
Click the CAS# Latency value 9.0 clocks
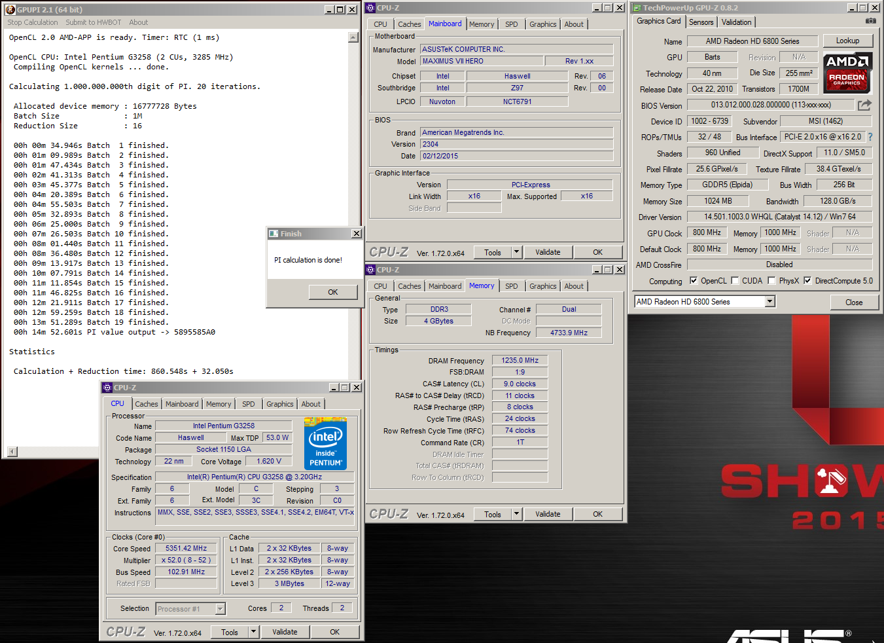click(x=520, y=384)
